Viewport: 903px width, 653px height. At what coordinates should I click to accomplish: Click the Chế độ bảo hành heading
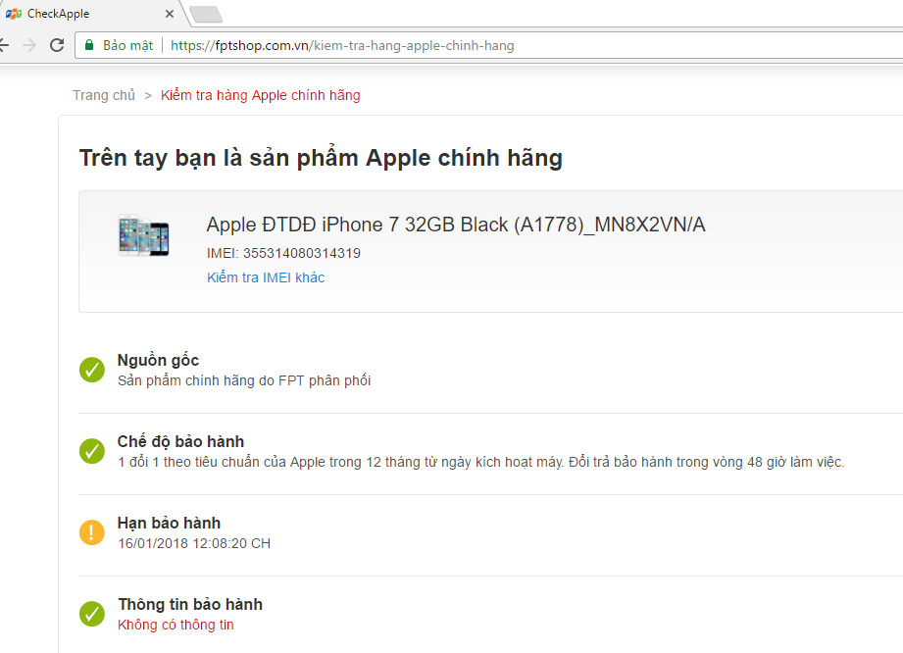tap(180, 441)
